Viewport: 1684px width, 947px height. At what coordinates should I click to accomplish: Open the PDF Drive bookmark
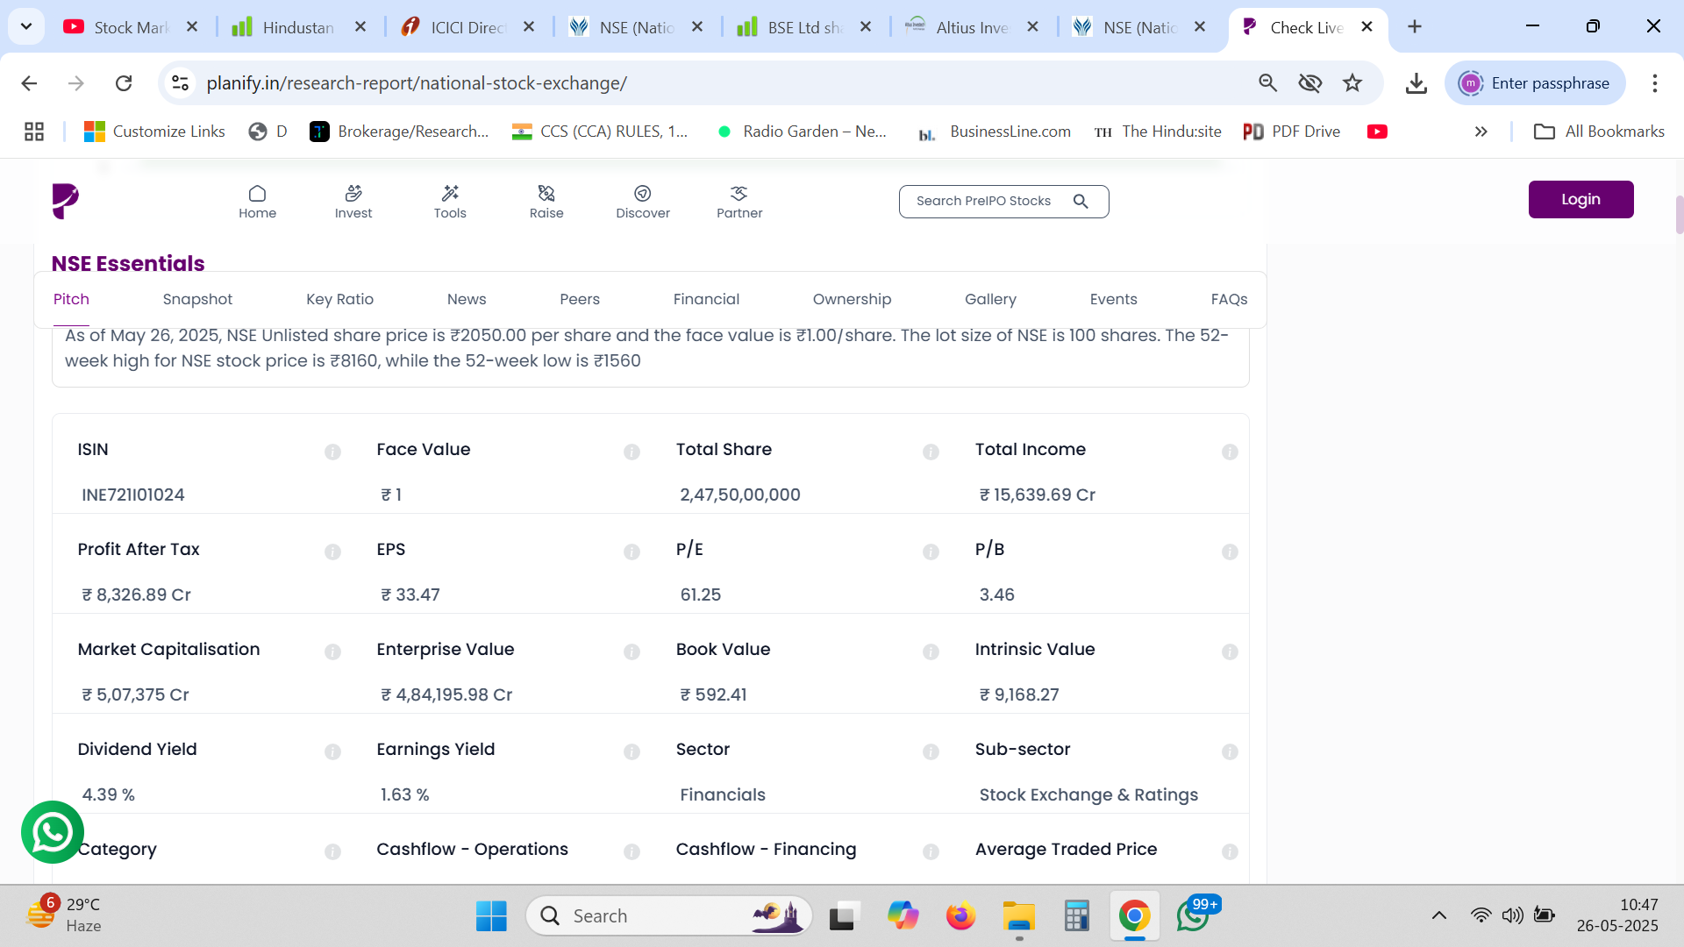1292,132
